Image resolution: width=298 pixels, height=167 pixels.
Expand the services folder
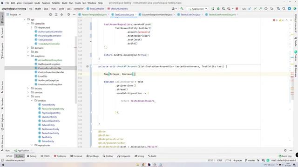point(28,93)
